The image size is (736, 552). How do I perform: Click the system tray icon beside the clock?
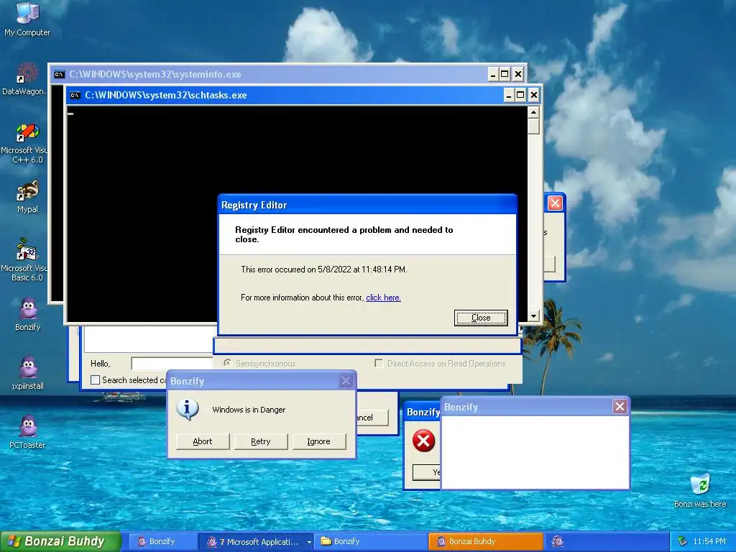(683, 541)
